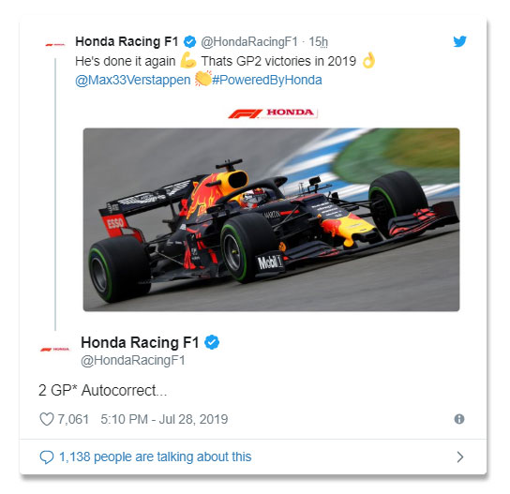Click the verified badge beside the lower Honda Racing F1
The width and height of the screenshot is (510, 494).
[x=212, y=342]
